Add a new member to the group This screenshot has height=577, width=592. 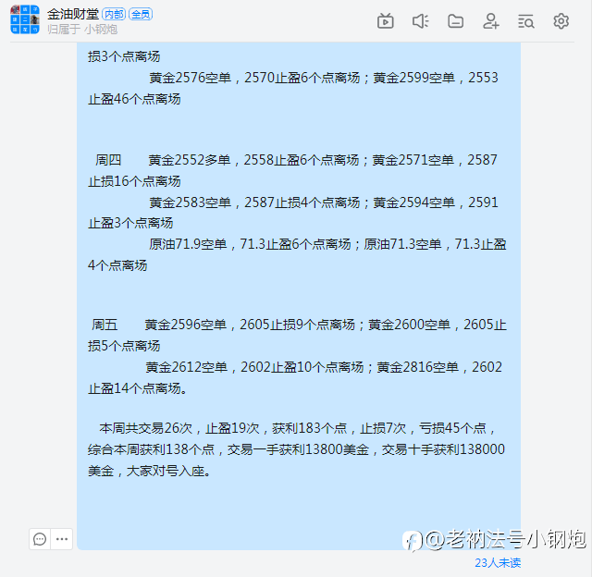click(x=491, y=21)
